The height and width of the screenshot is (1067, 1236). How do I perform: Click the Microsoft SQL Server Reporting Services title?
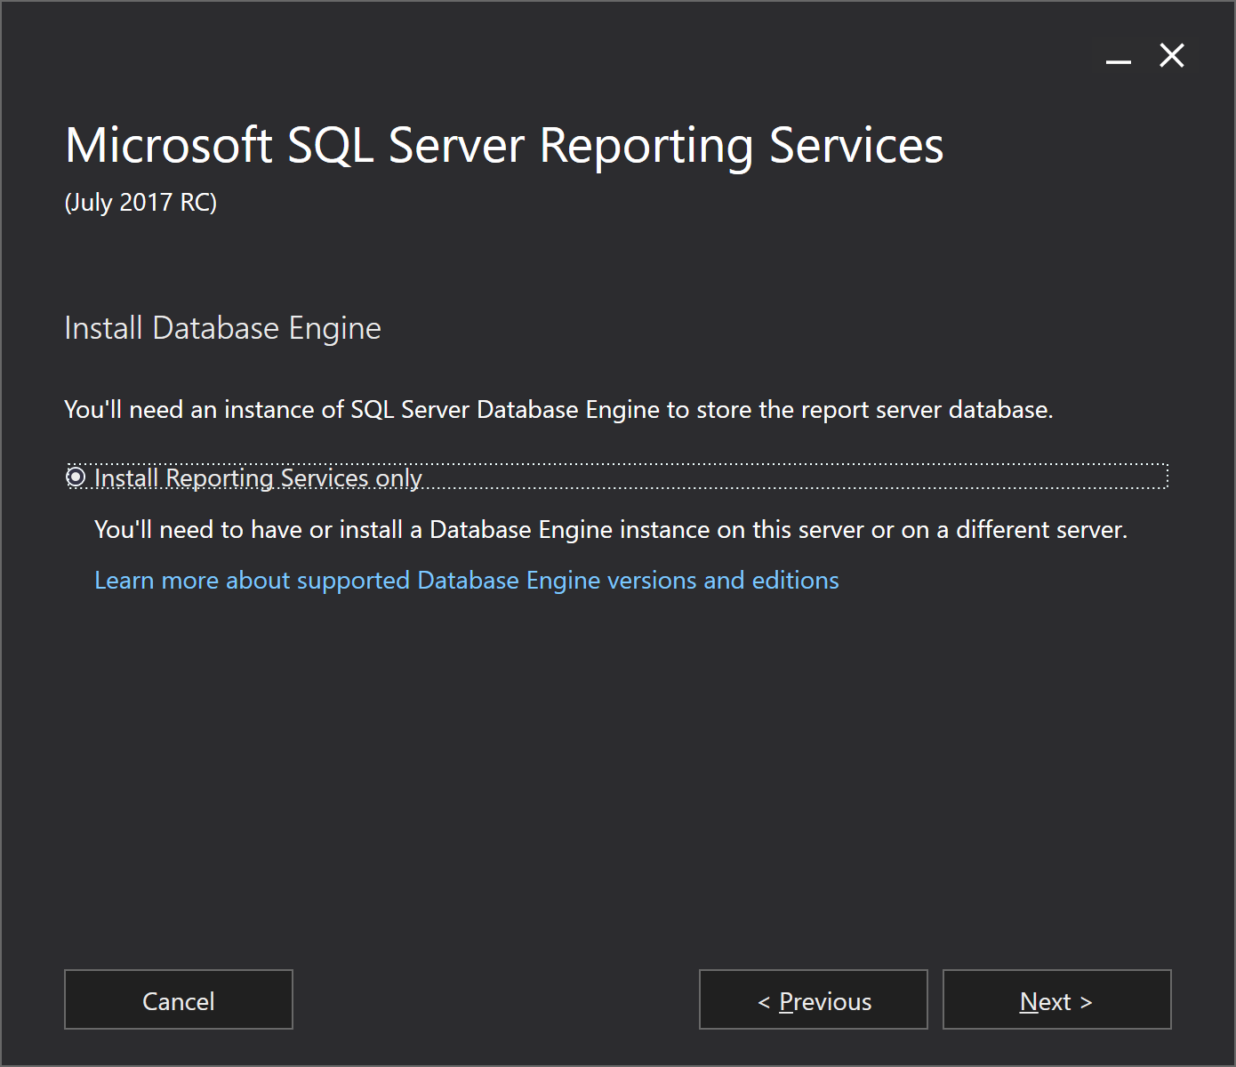point(503,145)
